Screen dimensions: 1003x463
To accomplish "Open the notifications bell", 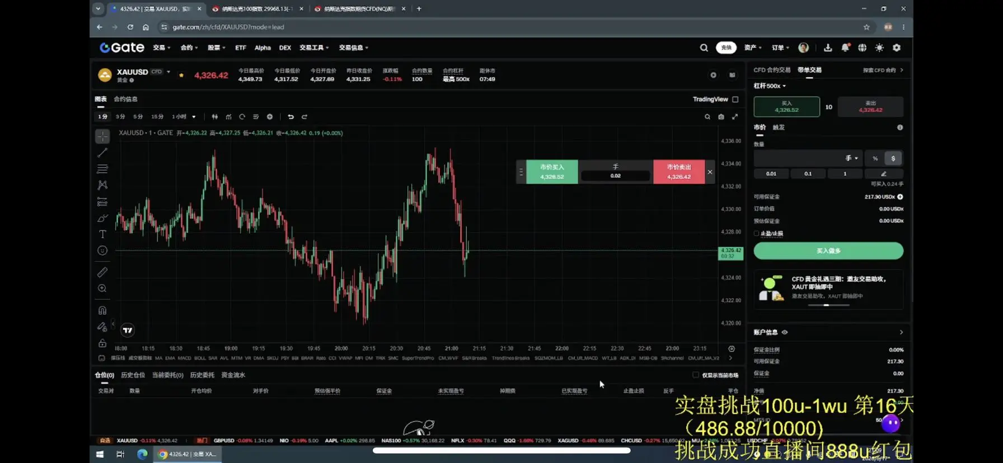I will tap(845, 48).
